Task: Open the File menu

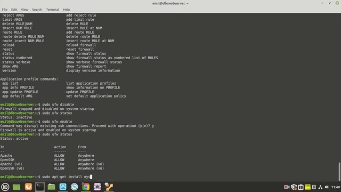Action: [5, 10]
